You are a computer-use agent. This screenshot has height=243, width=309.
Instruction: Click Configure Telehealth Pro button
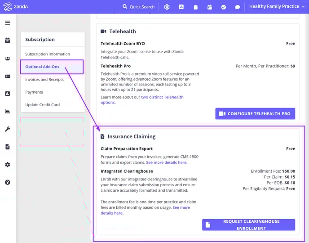click(x=255, y=114)
